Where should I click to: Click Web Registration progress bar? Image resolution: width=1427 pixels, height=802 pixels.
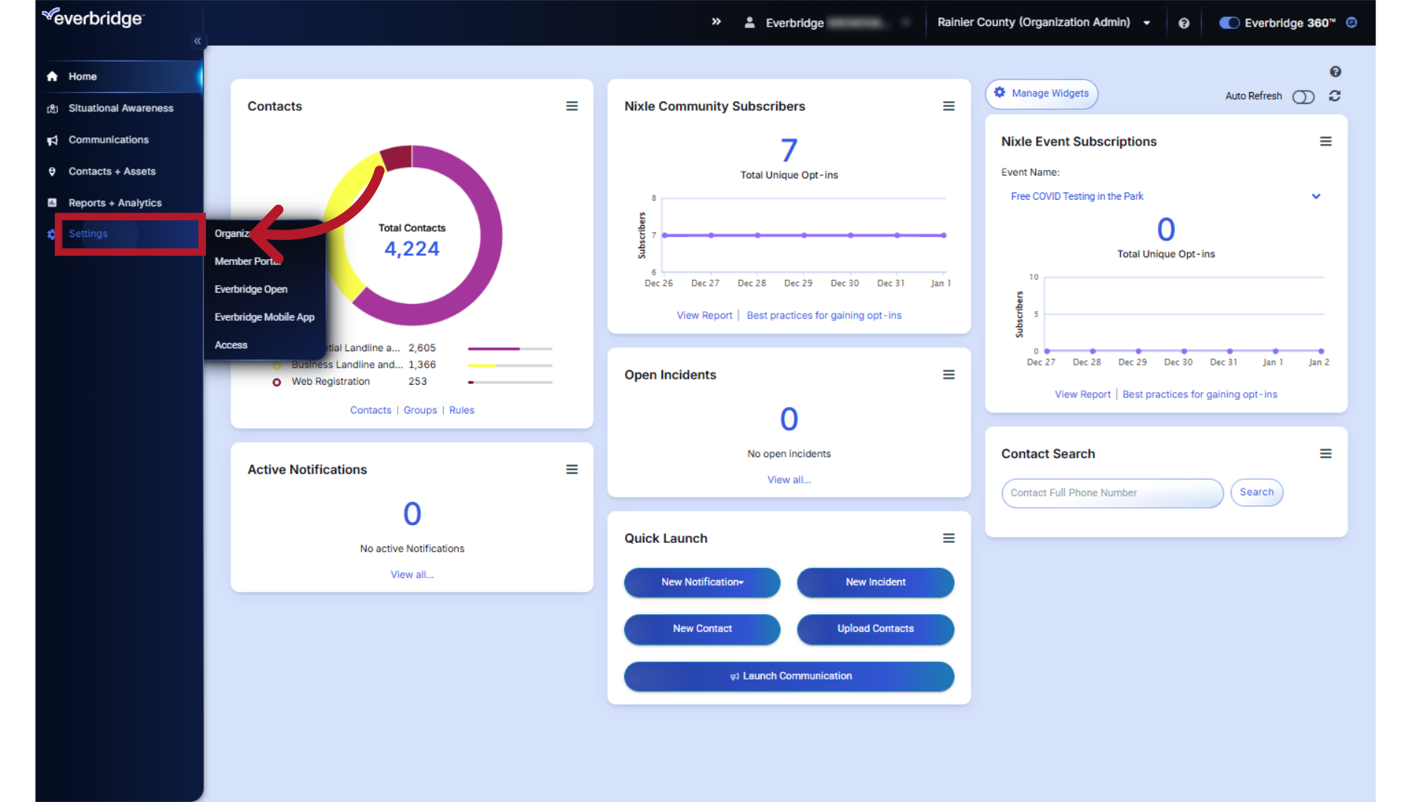coord(510,382)
